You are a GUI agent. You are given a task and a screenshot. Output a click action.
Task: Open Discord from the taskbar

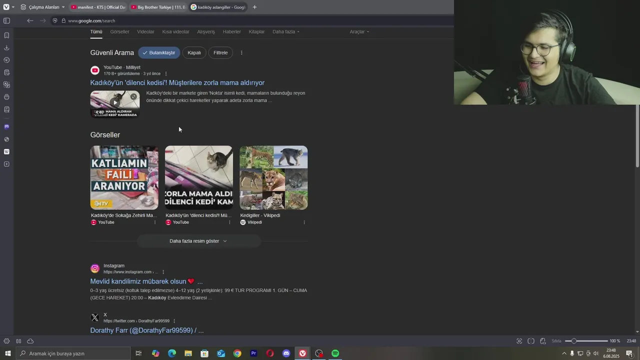click(286, 353)
